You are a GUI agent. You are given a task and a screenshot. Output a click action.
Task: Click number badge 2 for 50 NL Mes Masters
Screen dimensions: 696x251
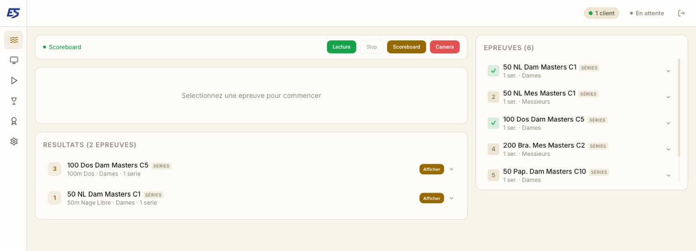click(493, 97)
